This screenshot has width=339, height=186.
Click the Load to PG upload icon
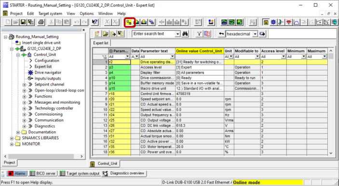(144, 22)
